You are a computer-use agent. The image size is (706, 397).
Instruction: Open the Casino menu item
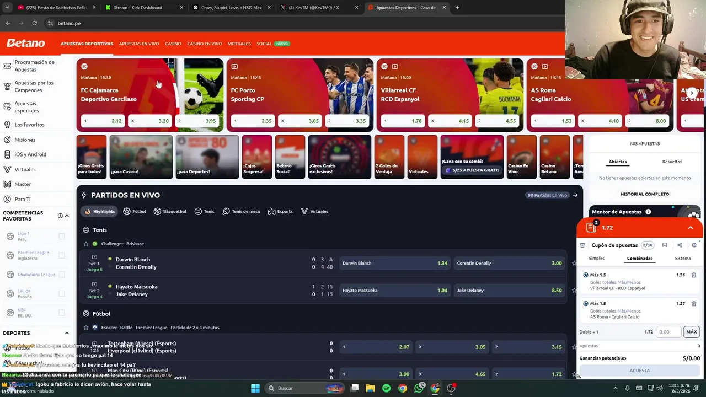[173, 44]
